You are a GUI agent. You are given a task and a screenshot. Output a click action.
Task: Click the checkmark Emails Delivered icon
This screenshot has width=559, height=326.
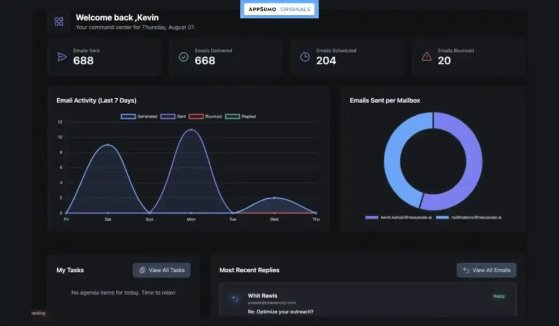point(183,57)
